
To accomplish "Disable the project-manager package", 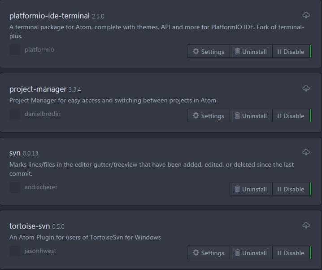I will tap(291, 116).
